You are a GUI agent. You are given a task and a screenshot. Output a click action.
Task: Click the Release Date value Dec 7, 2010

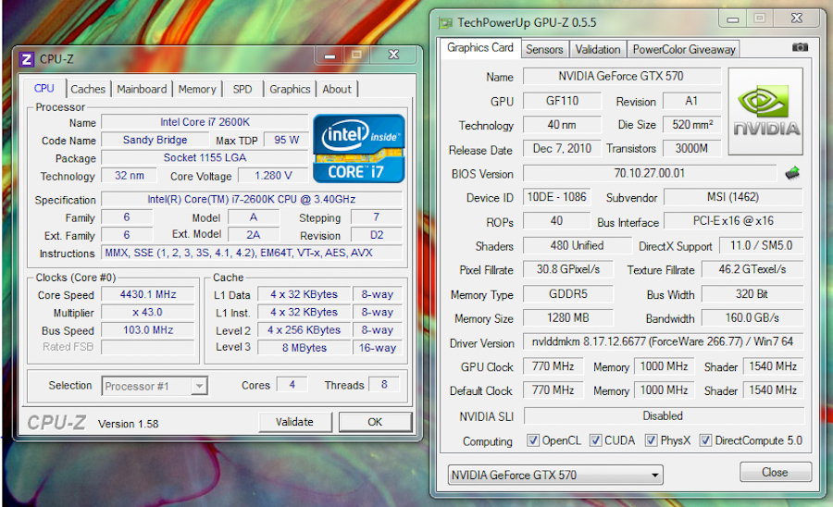(562, 148)
